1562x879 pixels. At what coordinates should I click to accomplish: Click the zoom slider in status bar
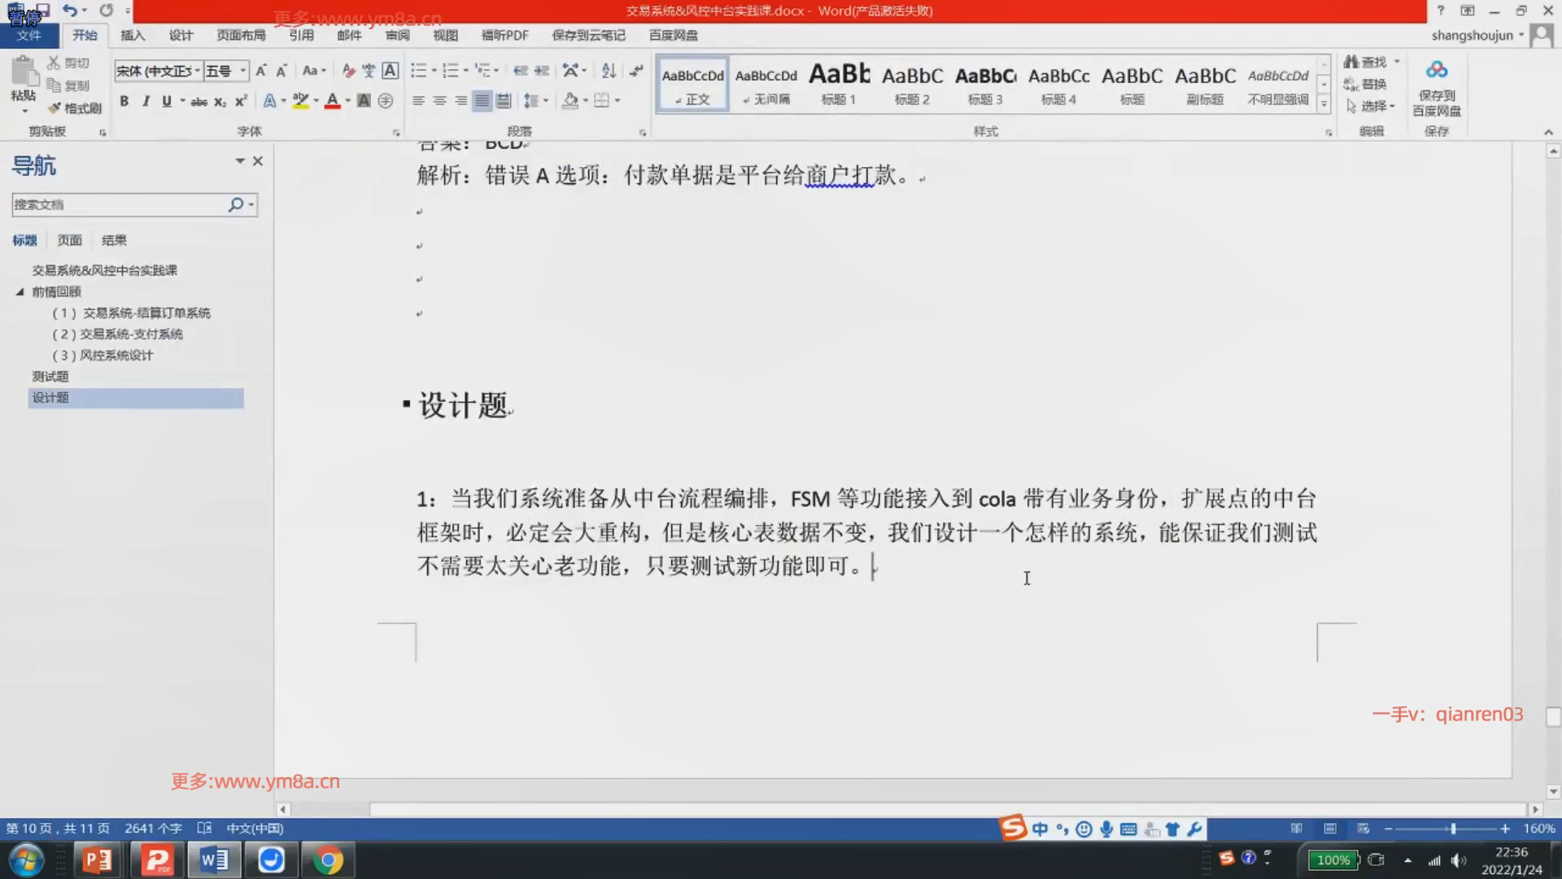click(x=1452, y=829)
